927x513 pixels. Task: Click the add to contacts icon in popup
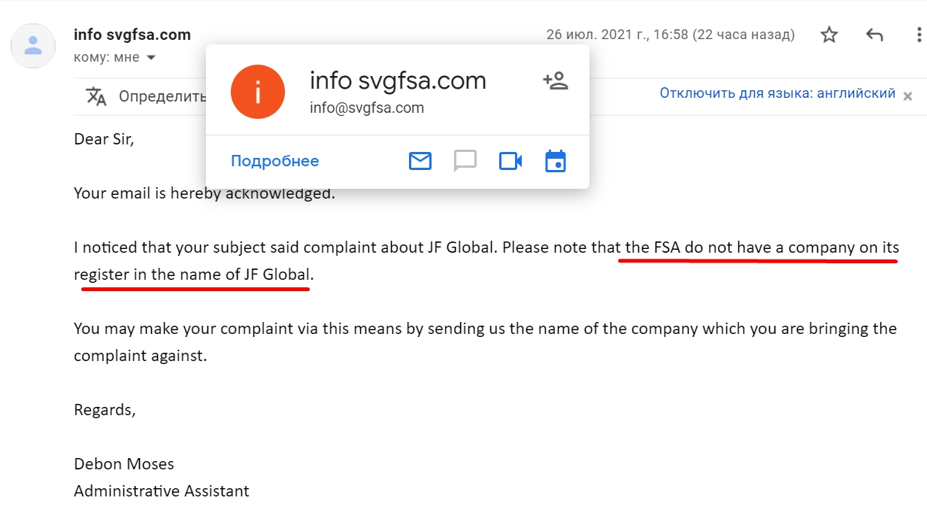(x=556, y=81)
